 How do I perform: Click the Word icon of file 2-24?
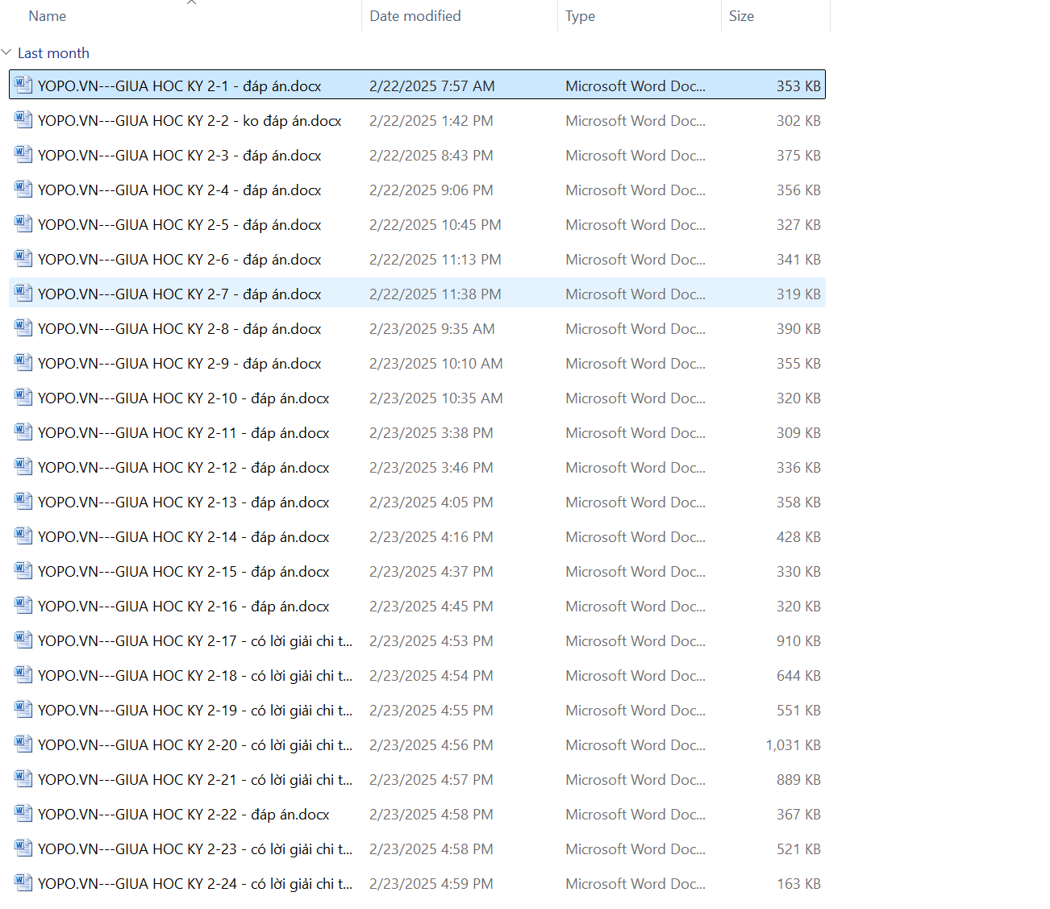(23, 883)
